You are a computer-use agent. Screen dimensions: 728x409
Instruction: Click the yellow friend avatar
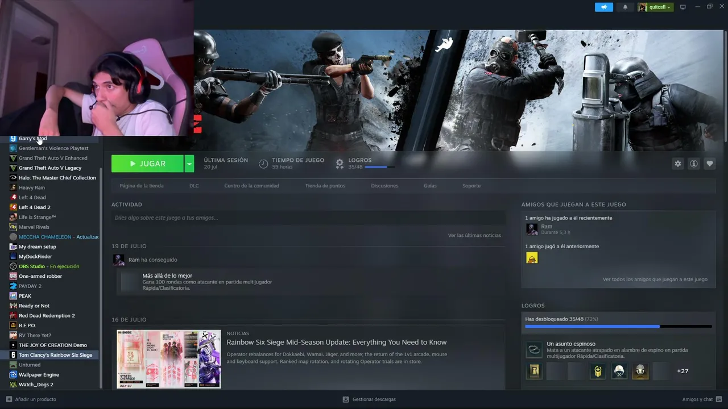tap(532, 258)
